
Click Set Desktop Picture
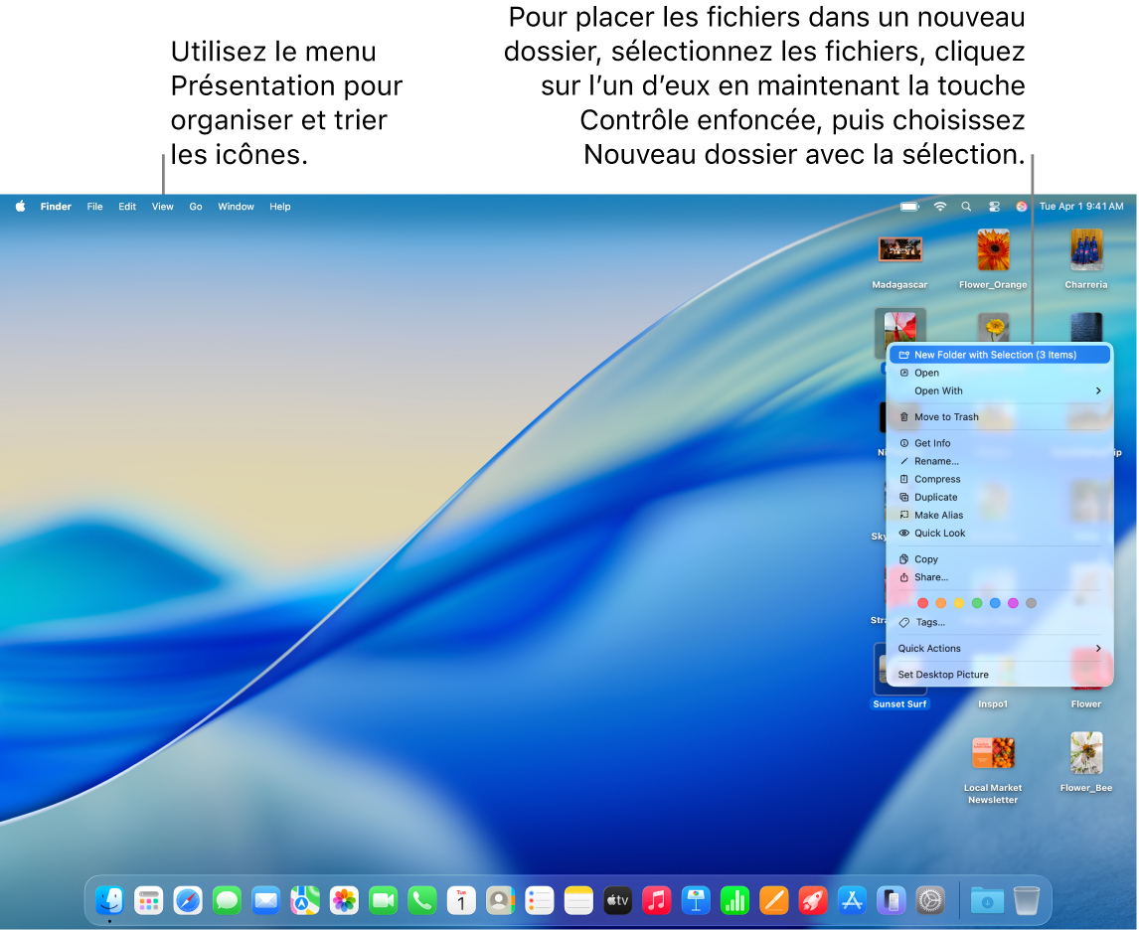point(943,675)
